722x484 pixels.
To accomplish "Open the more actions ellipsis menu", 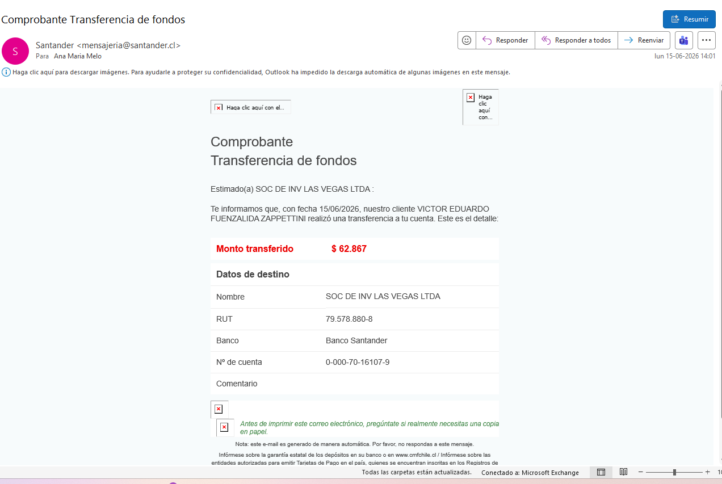I will 707,40.
